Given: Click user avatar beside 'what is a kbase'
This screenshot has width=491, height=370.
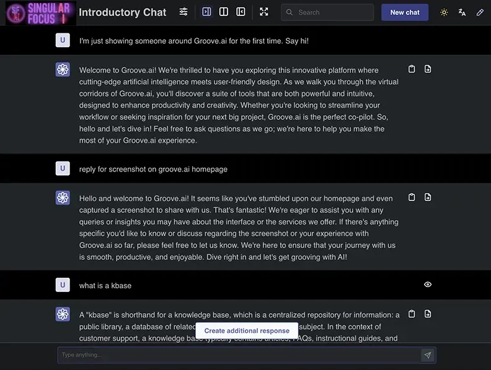Looking at the screenshot, I should [x=63, y=285].
